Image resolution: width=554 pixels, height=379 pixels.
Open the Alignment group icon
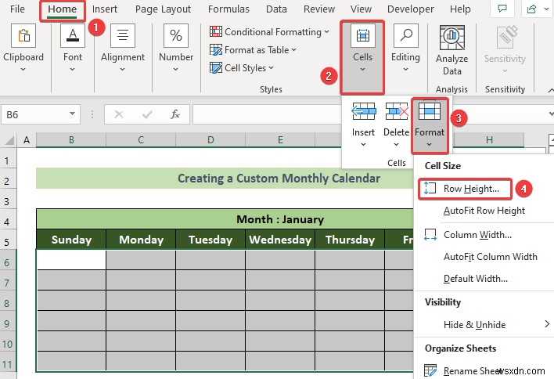coord(123,36)
